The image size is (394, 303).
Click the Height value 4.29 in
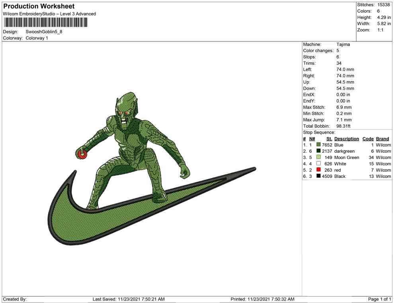[x=384, y=17]
